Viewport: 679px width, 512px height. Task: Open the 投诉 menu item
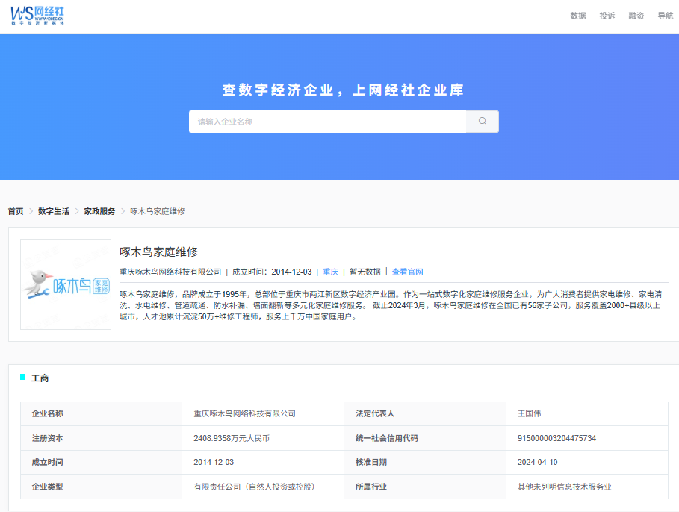(607, 16)
